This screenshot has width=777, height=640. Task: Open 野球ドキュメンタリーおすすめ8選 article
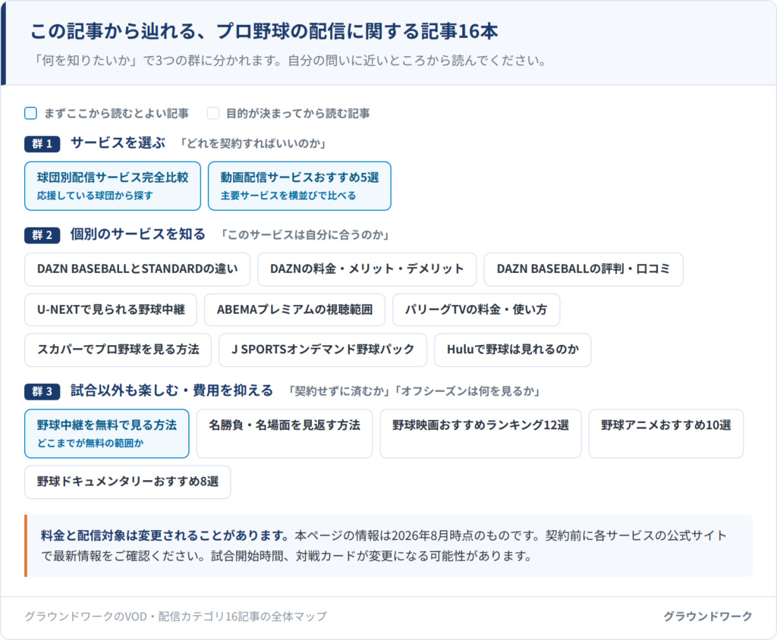(127, 482)
